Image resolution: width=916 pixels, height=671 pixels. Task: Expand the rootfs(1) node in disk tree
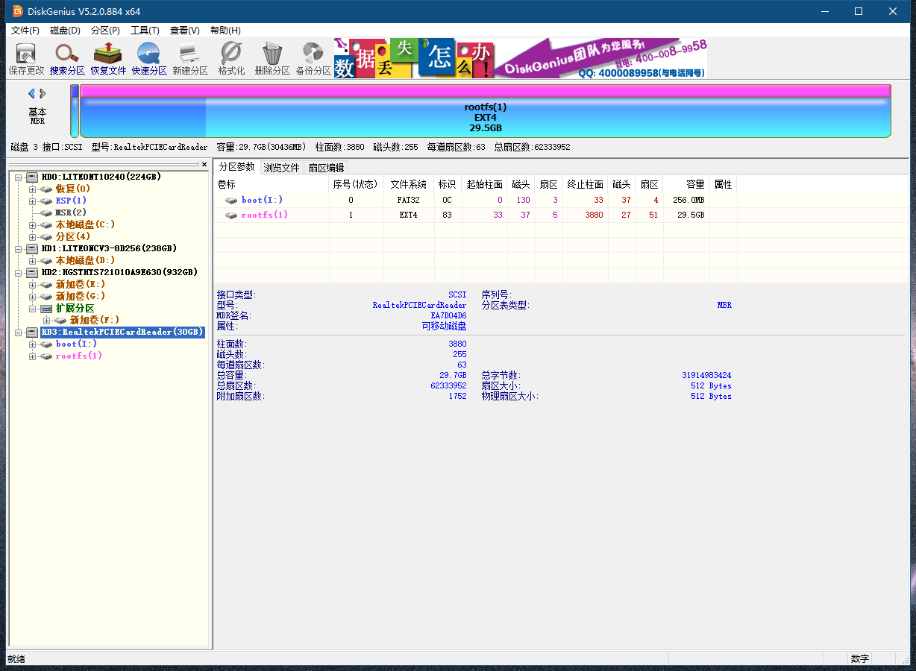point(32,356)
